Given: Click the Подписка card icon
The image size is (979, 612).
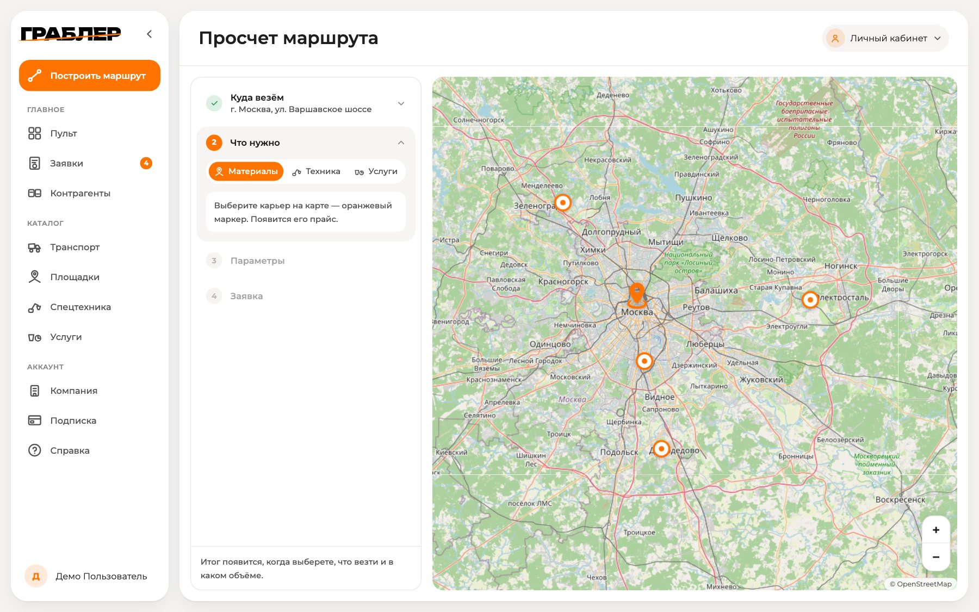Looking at the screenshot, I should point(34,421).
